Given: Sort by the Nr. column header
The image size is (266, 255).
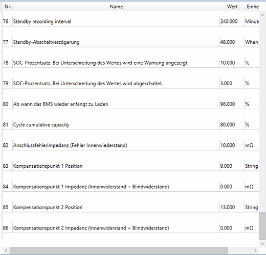Looking at the screenshot, I should tap(8, 7).
